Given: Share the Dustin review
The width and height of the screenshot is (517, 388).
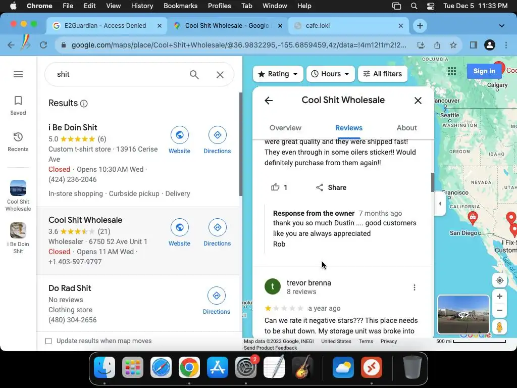Looking at the screenshot, I should coord(331,187).
